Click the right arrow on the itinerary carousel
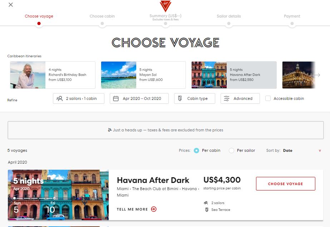Image resolution: width=330 pixels, height=227 pixels. pos(318,75)
